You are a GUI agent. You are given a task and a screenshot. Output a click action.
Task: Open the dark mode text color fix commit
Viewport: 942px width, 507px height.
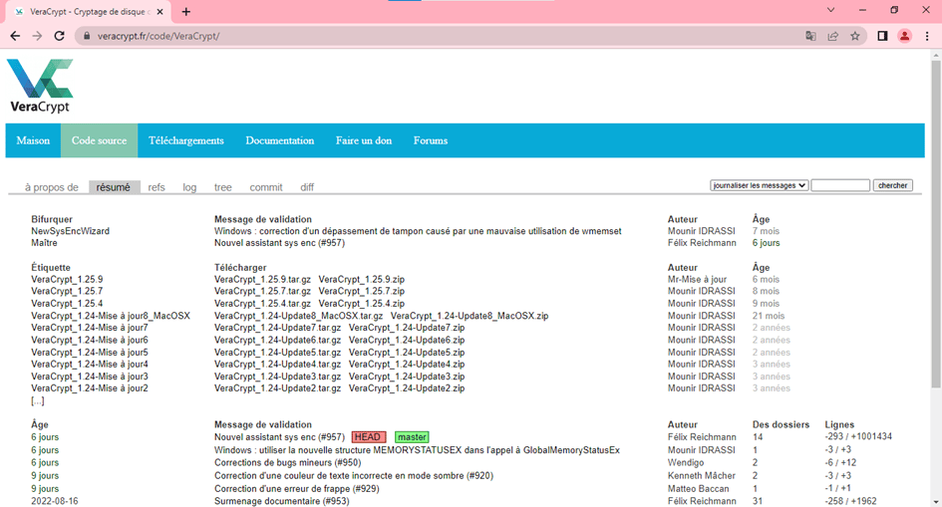(x=354, y=476)
